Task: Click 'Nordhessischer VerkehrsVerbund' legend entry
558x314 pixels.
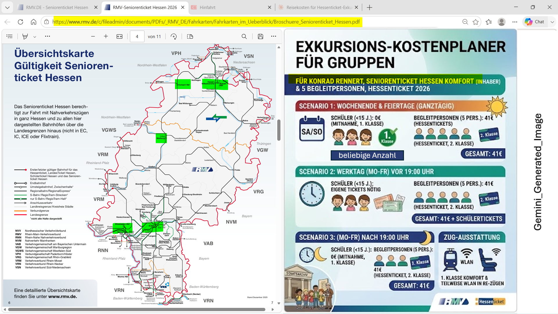Action: [x=45, y=231]
